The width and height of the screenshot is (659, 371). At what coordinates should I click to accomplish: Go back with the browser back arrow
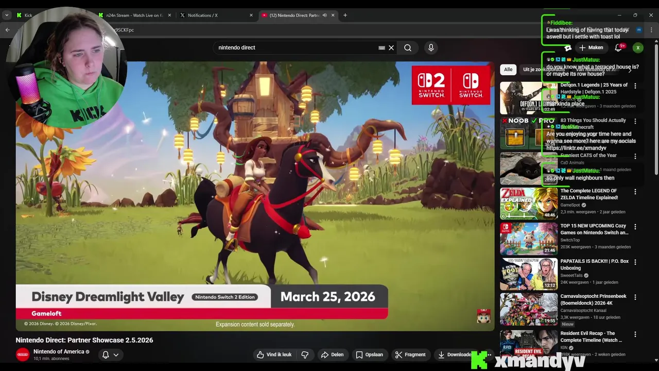click(7, 30)
